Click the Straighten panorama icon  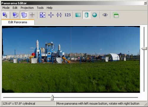click(x=59, y=15)
